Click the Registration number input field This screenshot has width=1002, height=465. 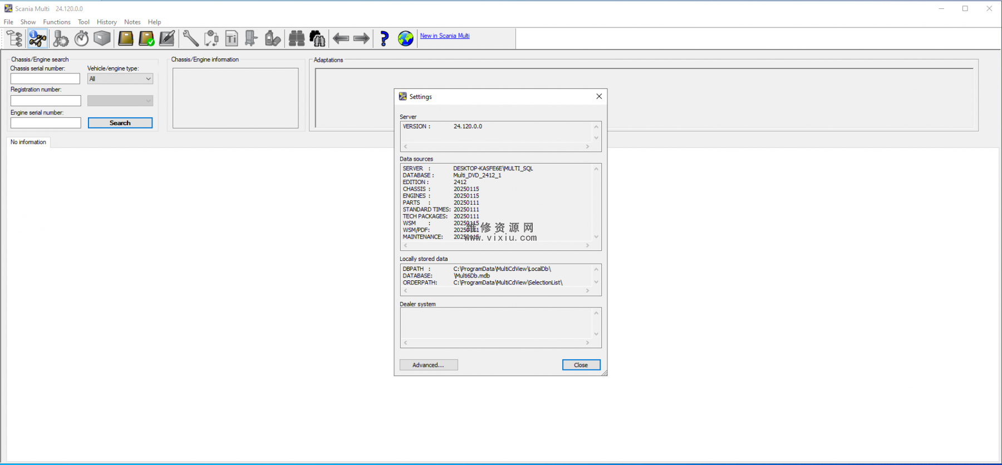tap(46, 101)
